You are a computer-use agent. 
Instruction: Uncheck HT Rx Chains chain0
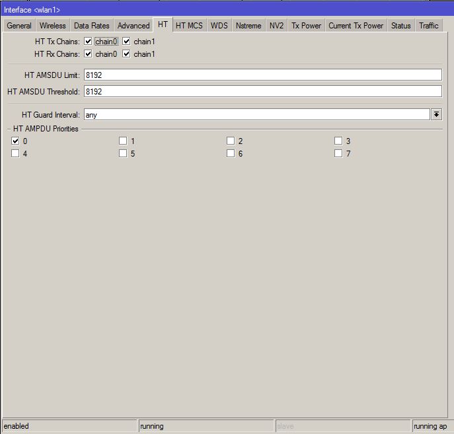pyautogui.click(x=88, y=54)
